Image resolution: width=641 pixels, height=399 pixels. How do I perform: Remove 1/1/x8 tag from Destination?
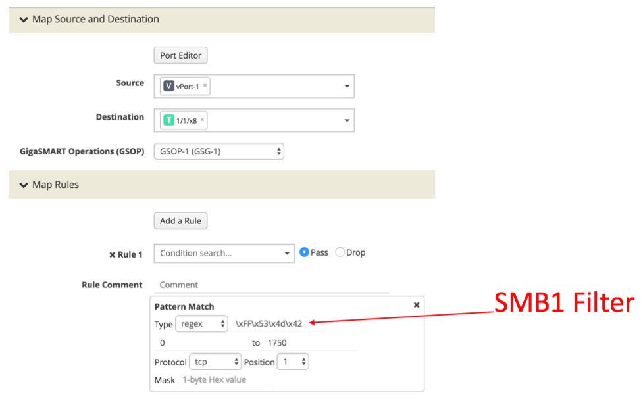(x=202, y=120)
